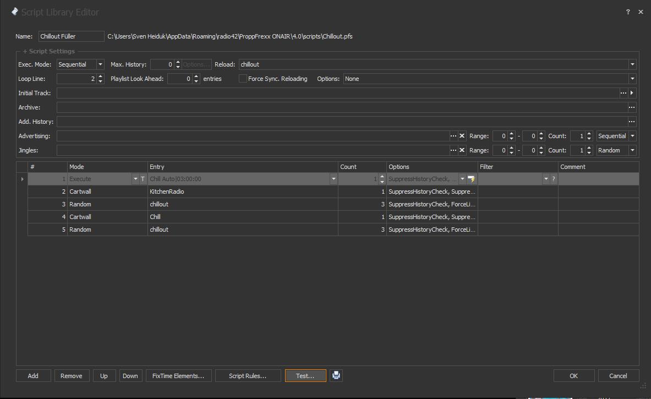Click the Archive path field
The height and width of the screenshot is (399, 651).
pos(342,107)
